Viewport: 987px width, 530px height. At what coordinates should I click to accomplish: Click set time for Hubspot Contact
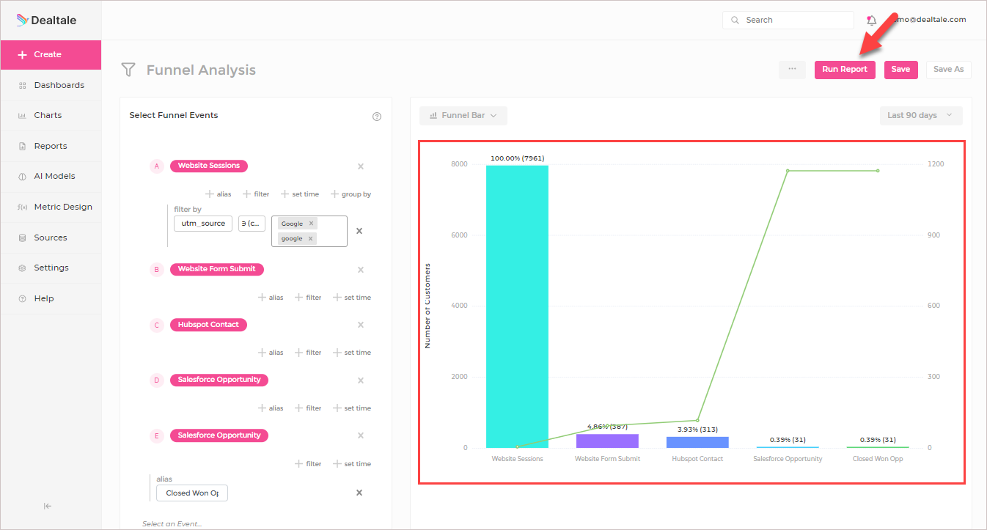(x=352, y=353)
